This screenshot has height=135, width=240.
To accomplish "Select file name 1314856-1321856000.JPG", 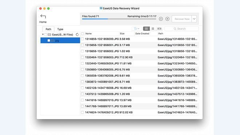I will (102, 39).
